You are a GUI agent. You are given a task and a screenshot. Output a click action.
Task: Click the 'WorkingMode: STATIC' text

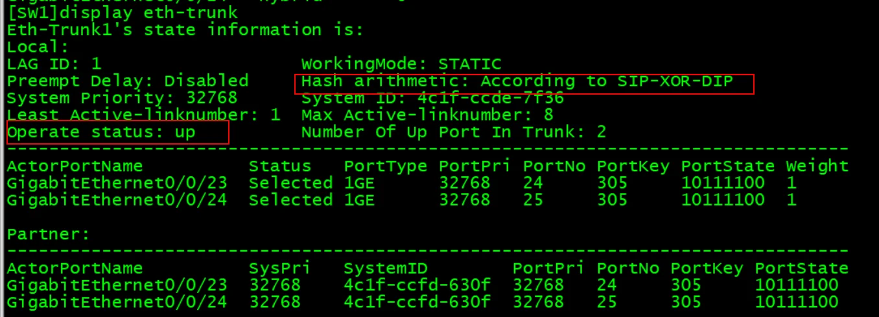pos(401,64)
